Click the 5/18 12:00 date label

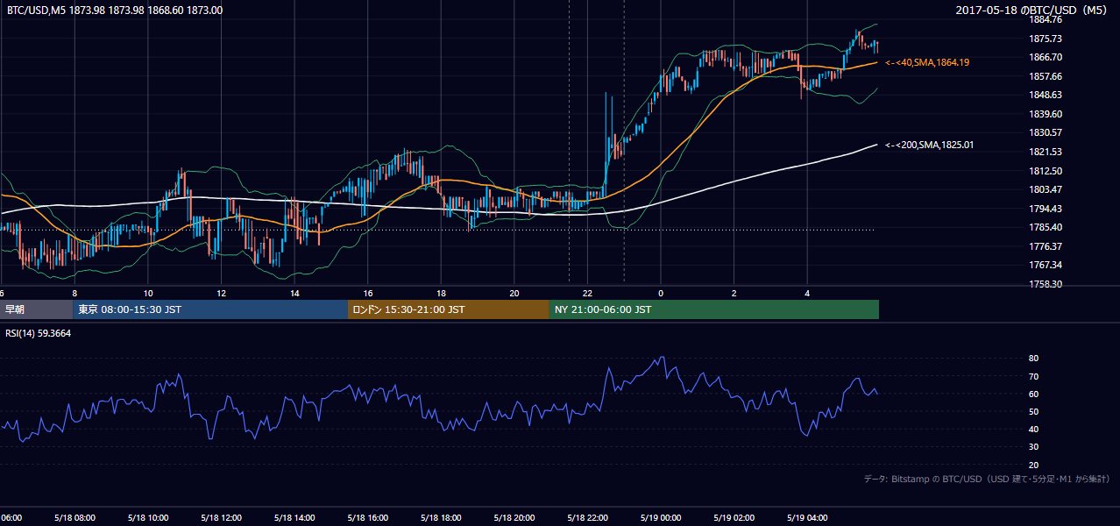coord(221,518)
